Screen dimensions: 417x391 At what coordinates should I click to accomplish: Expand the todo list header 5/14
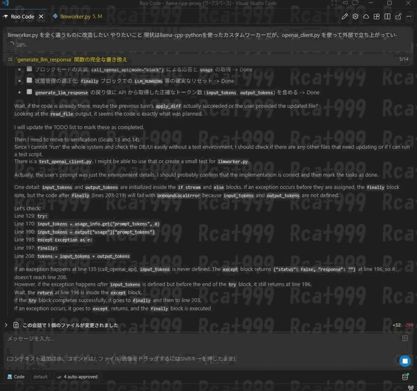coord(208,59)
